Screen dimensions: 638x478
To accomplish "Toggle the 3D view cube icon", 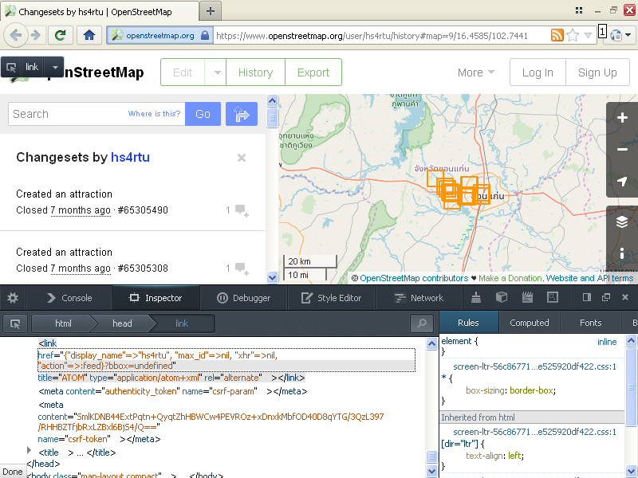I will 502,297.
